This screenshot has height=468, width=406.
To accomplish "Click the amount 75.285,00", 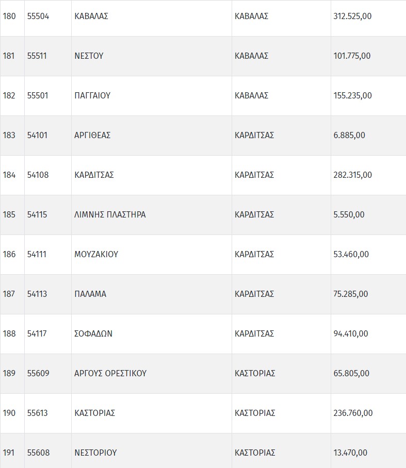I will [x=351, y=294].
